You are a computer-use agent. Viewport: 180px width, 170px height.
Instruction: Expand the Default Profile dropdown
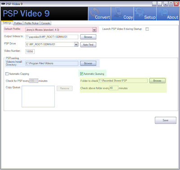pos(94,30)
